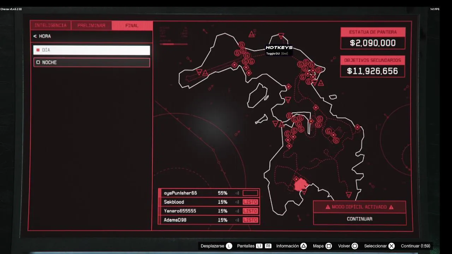The height and width of the screenshot is (254, 452).
Task: Select player Yanero655555 in the crew list
Action: 180,211
